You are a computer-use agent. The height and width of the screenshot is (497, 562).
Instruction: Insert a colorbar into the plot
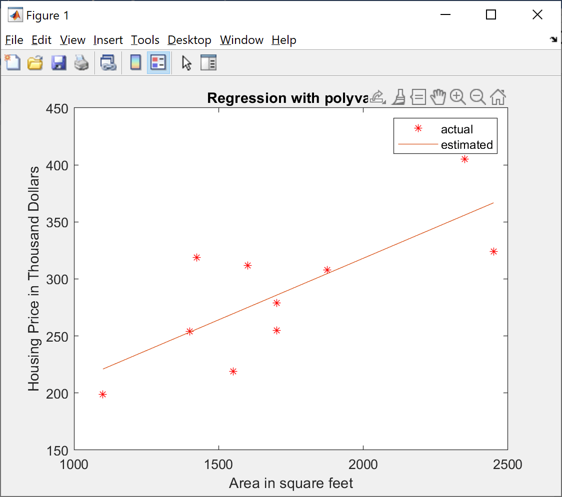pos(135,62)
